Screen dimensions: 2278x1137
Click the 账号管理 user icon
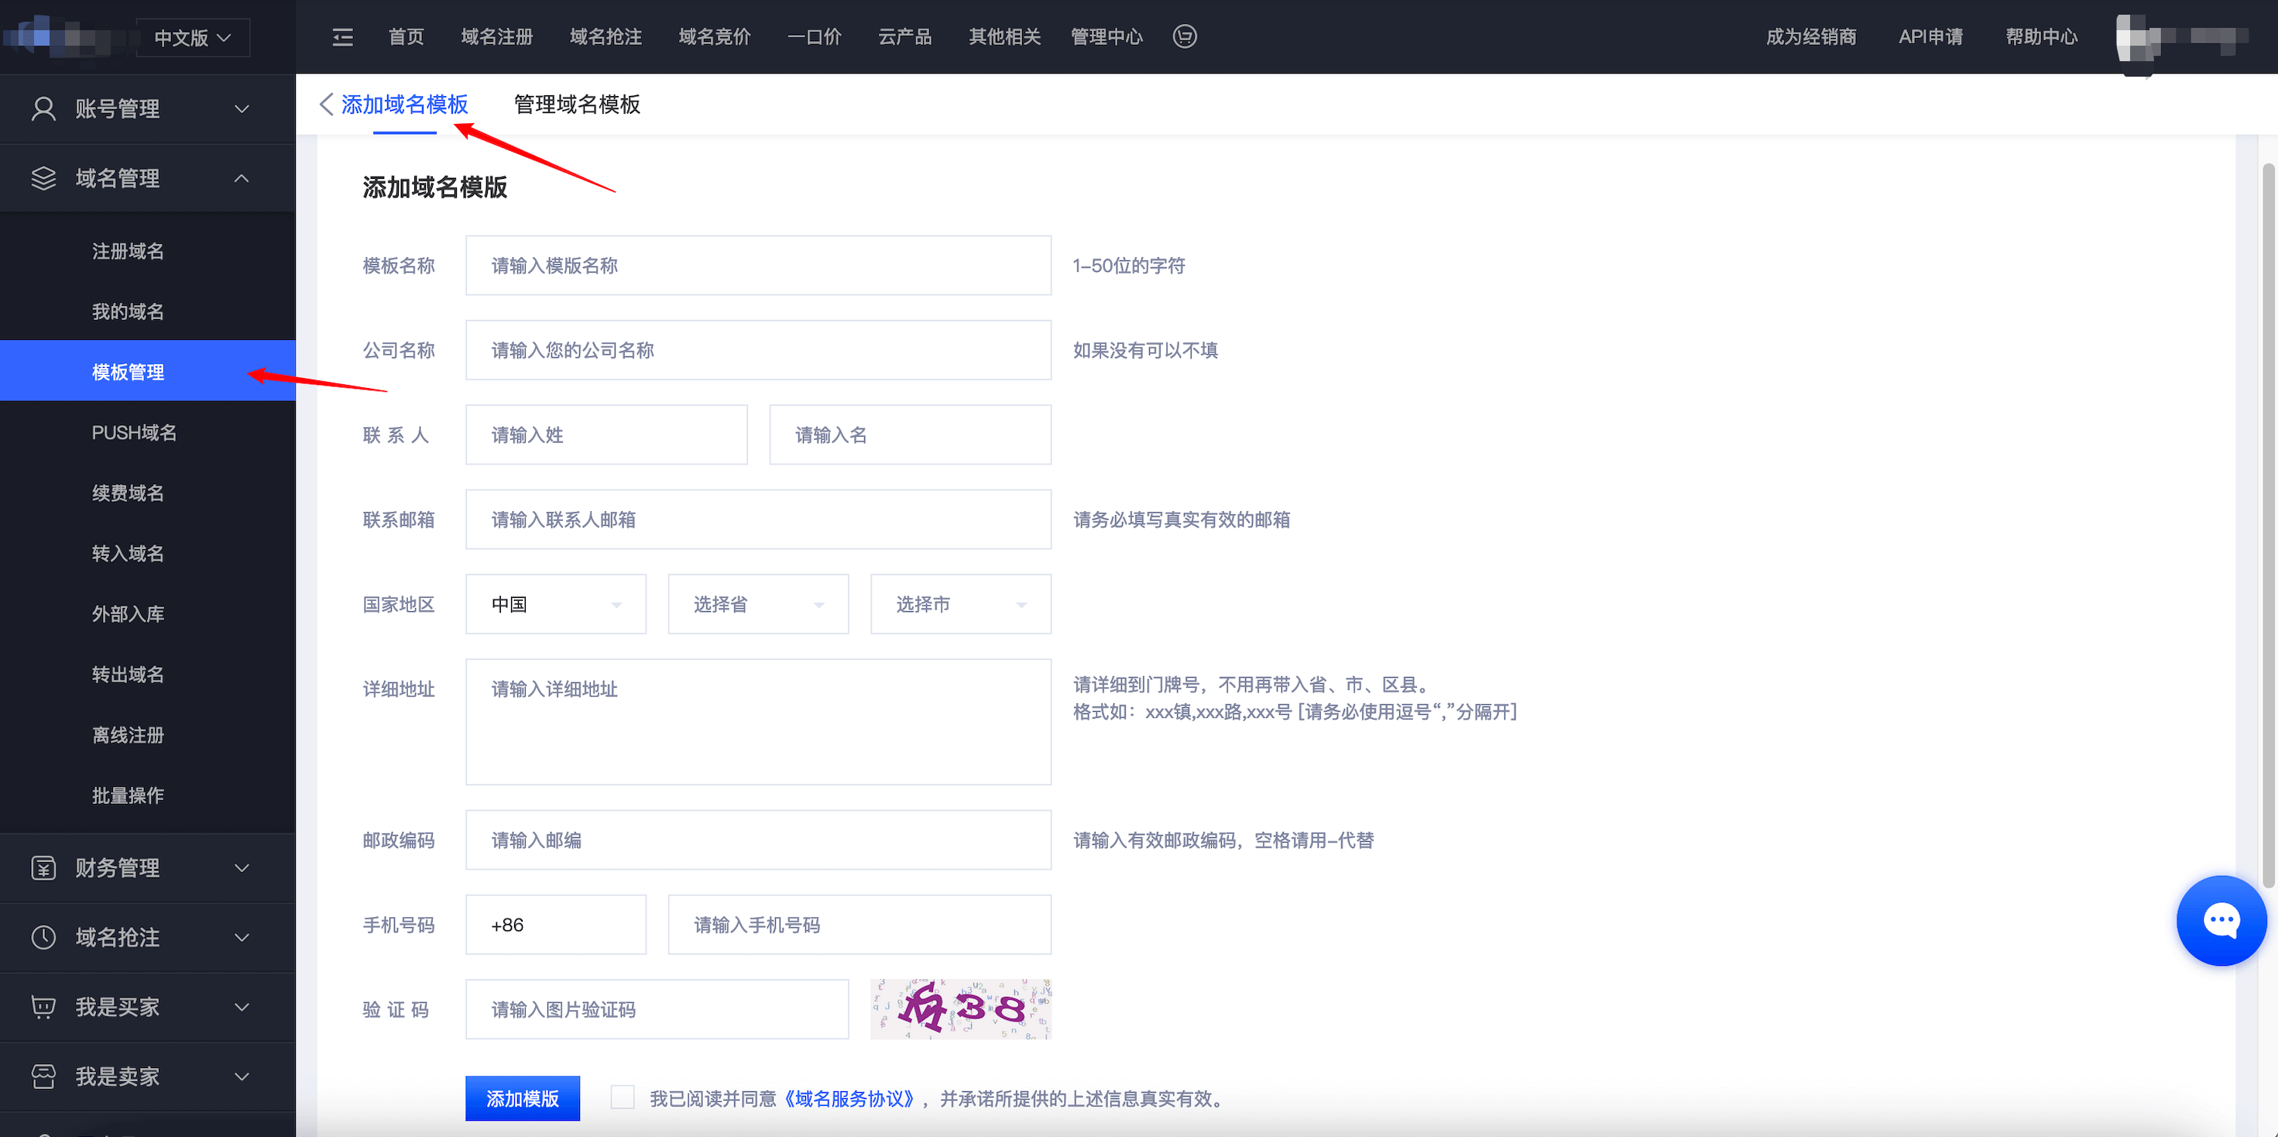pyautogui.click(x=43, y=109)
